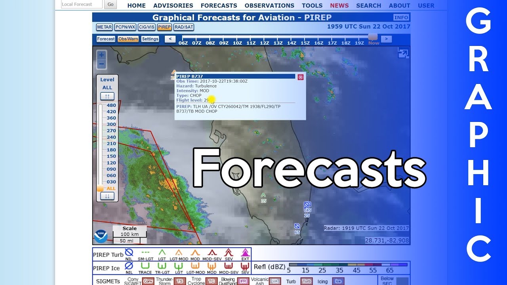Viewport: 507px width, 285px height.
Task: Click the PIREP Turb SEV legend icon
Action: point(229,252)
